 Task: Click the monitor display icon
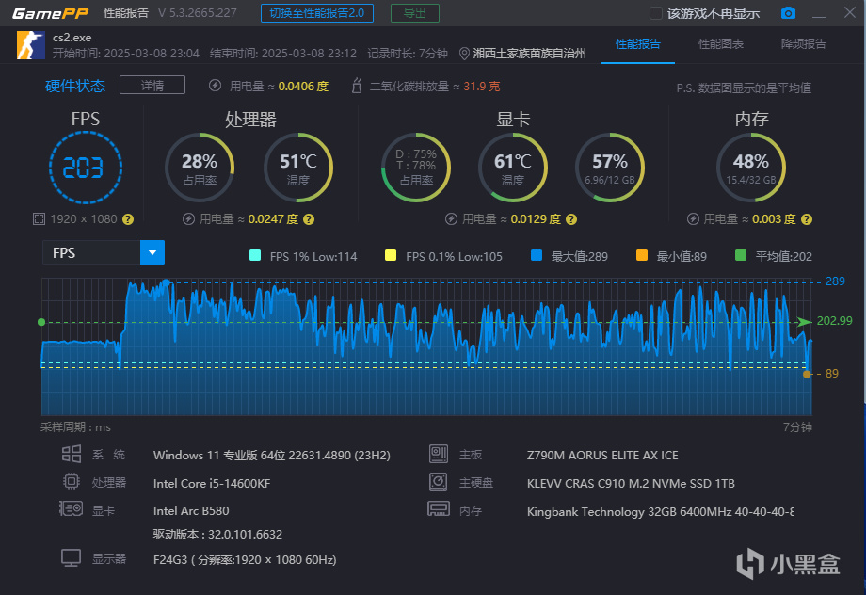pyautogui.click(x=72, y=558)
